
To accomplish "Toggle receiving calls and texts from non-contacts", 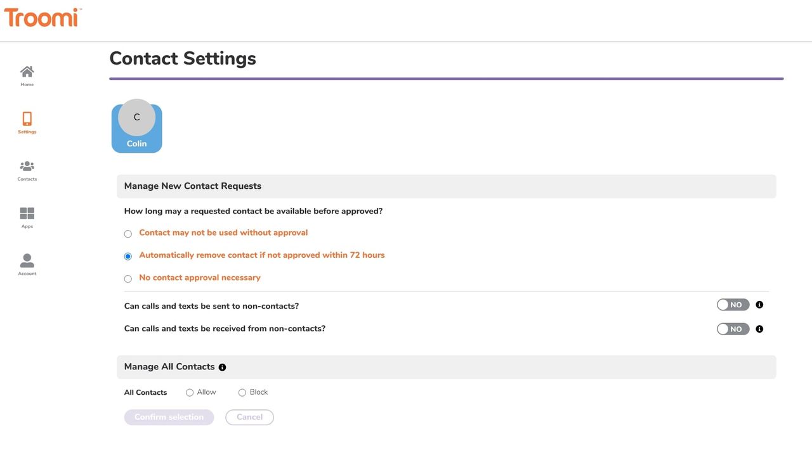I will point(733,329).
